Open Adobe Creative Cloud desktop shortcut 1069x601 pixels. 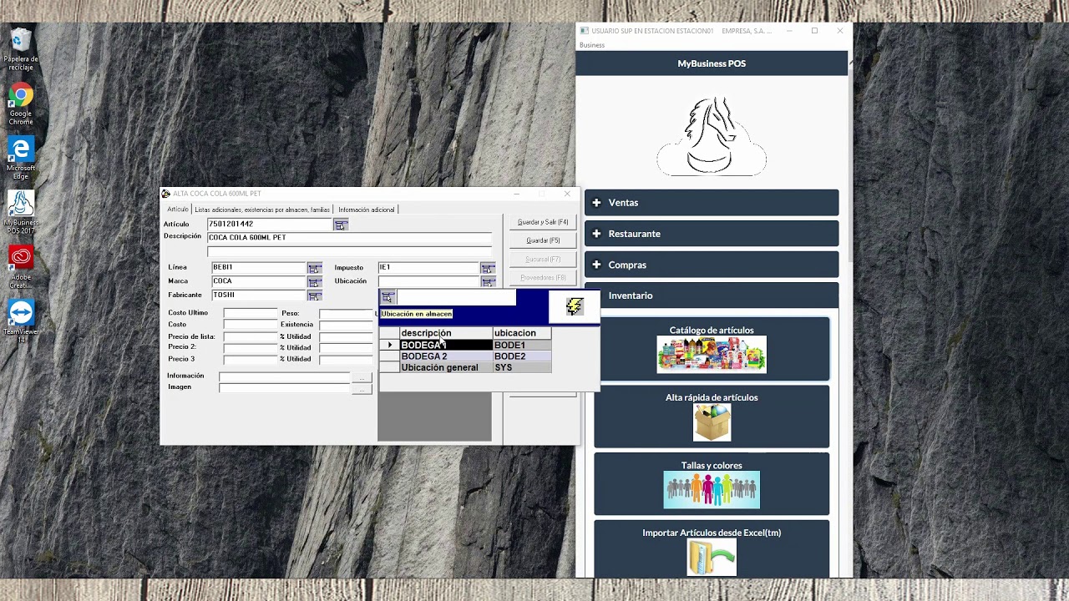(x=21, y=267)
